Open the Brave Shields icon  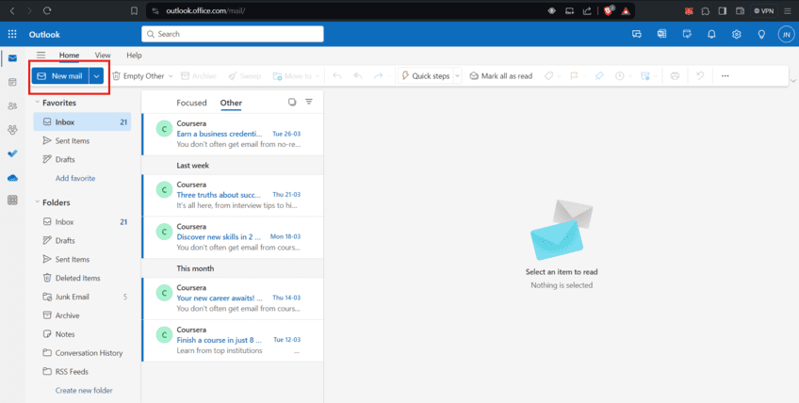pyautogui.click(x=609, y=10)
